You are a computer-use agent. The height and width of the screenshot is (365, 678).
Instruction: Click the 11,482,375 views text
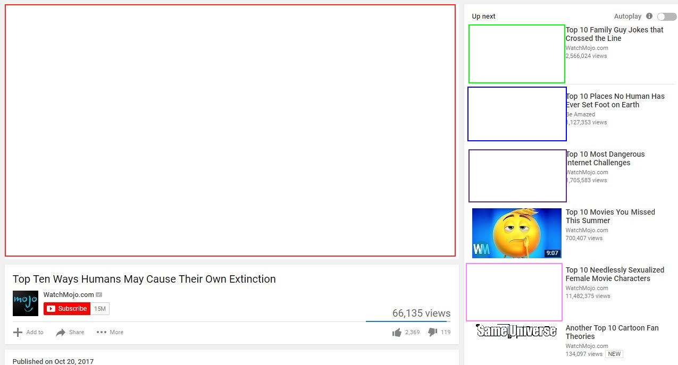588,296
